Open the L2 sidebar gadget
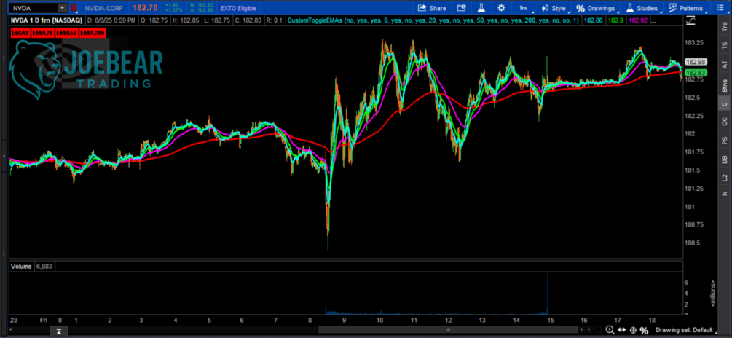732x338 pixels. (725, 178)
